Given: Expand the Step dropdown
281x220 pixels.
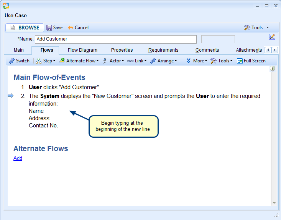Looking at the screenshot, I should 46,61.
